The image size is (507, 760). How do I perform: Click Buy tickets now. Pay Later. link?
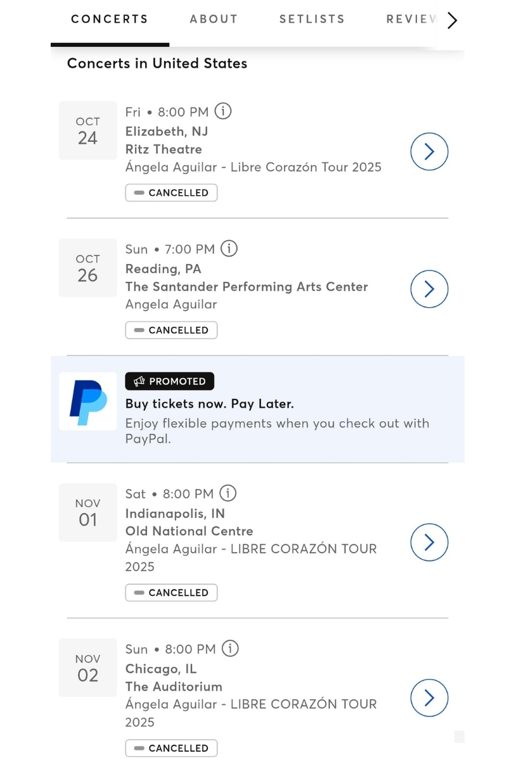pos(209,403)
